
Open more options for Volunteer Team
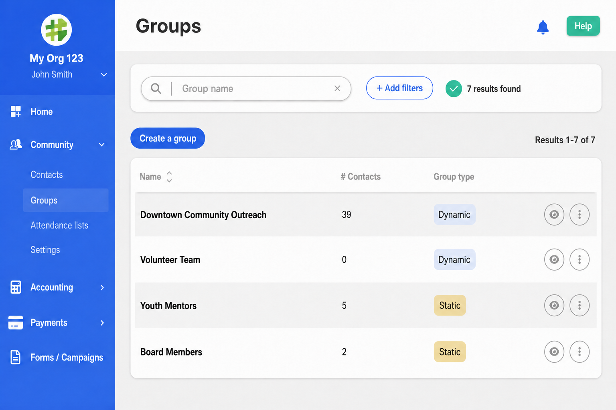[x=580, y=259]
